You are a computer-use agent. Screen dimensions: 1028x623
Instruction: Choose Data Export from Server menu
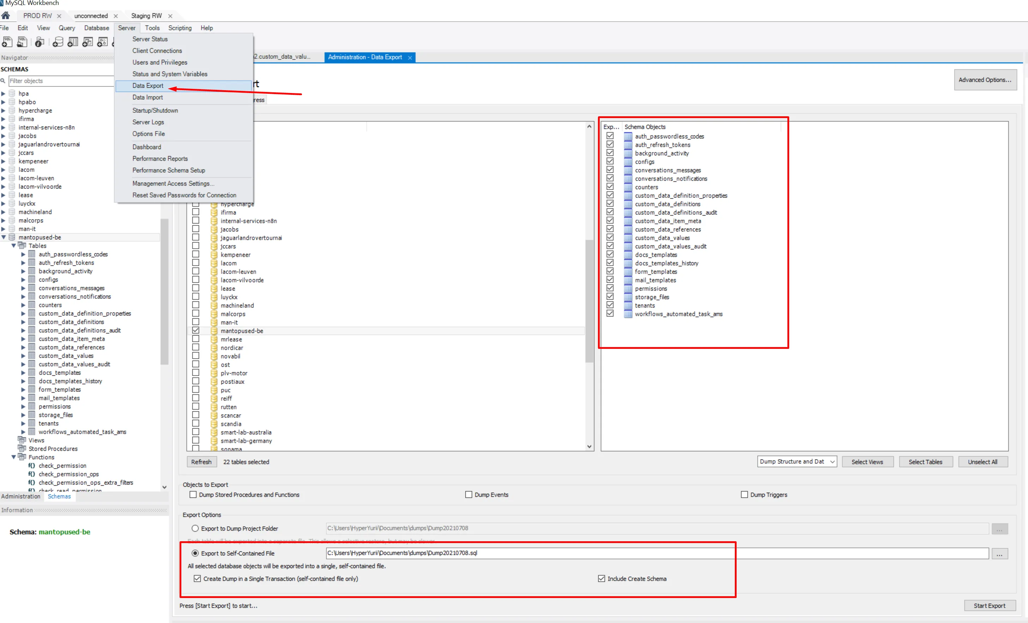click(183, 85)
